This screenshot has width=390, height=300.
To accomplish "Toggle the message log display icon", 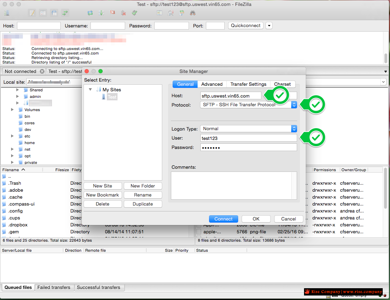I will click(32, 13).
